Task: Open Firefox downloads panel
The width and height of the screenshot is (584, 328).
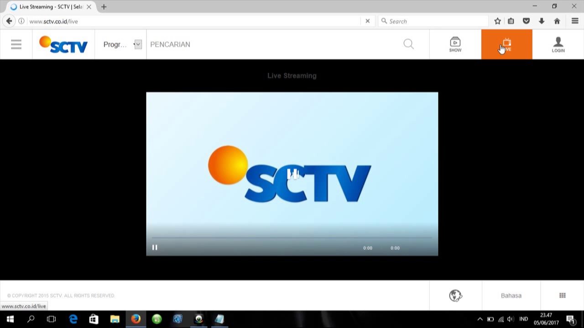Action: pyautogui.click(x=542, y=21)
